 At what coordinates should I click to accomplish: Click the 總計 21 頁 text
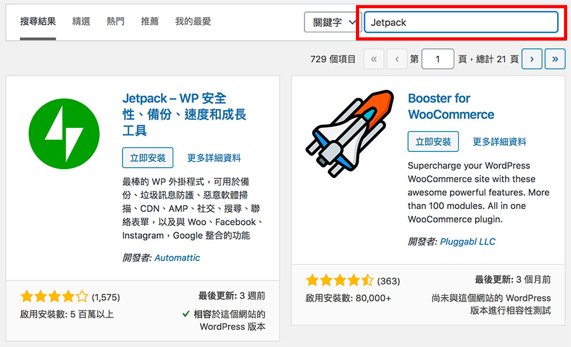pos(497,59)
